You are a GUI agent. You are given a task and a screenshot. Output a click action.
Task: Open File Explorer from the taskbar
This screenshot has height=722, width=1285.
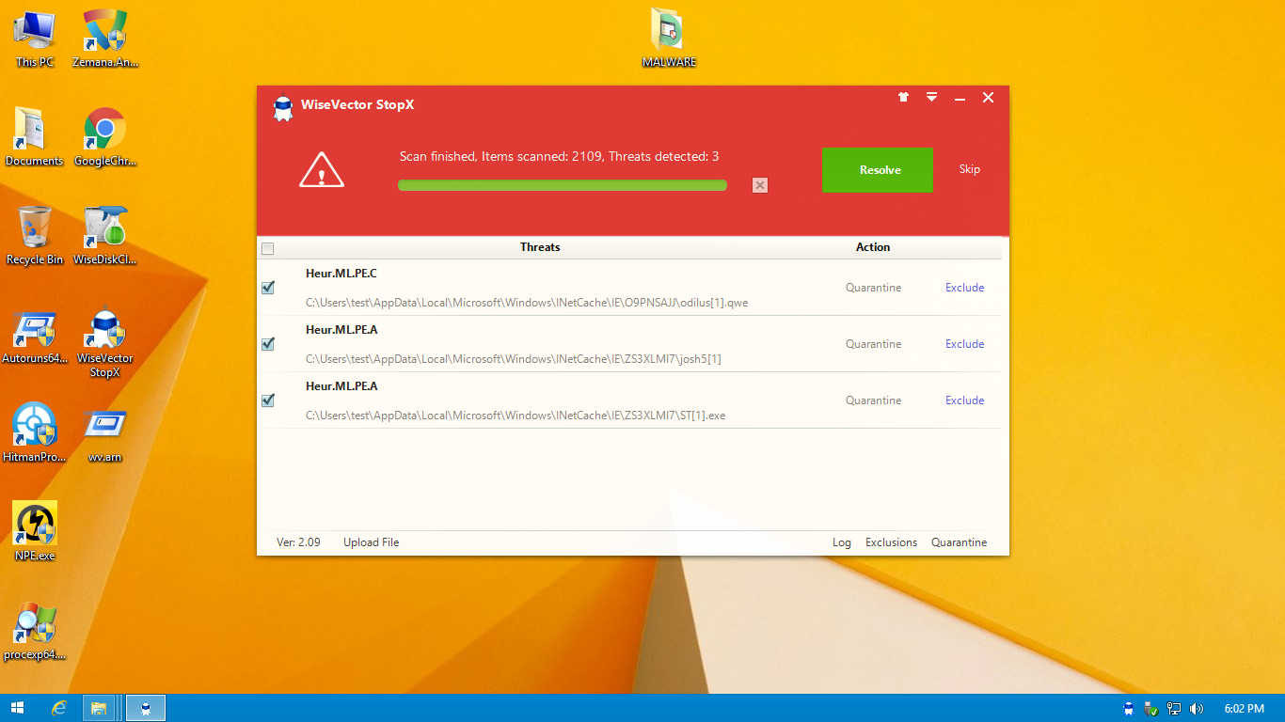click(x=99, y=708)
